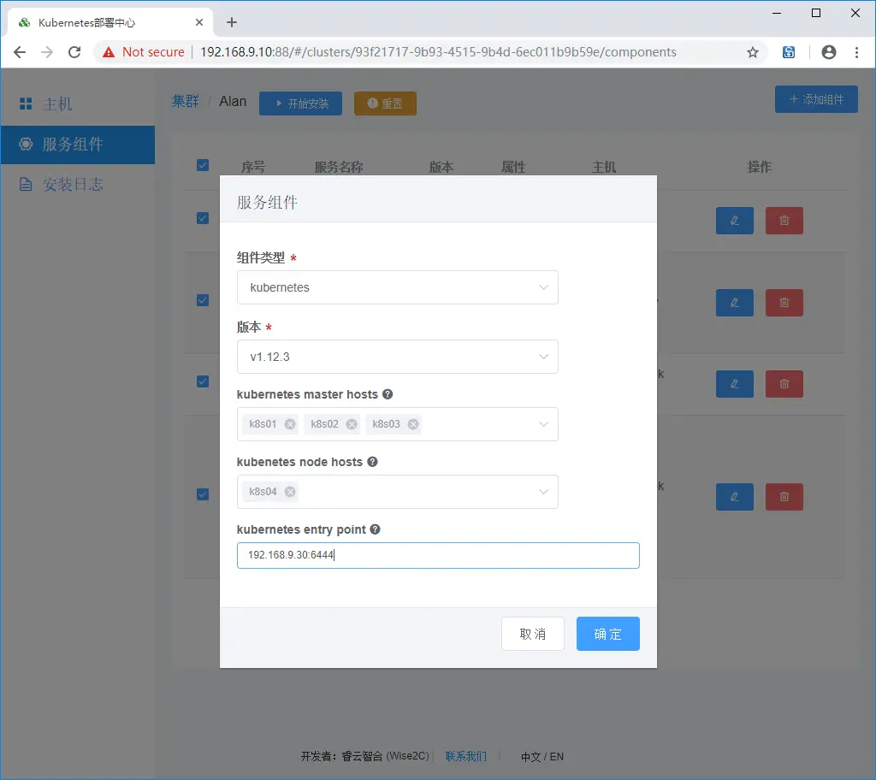The image size is (876, 780).
Task: Click the edit pencil button in the fourth row
Action: (x=735, y=497)
